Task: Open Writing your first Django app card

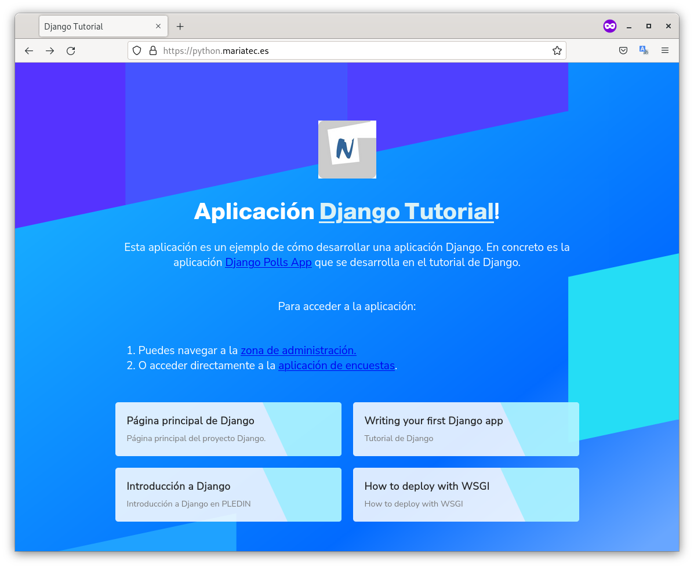Action: (466, 429)
